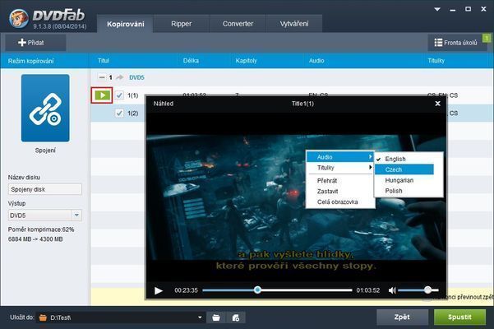Mute audio with the speaker icon
This screenshot has height=329, width=494.
pos(392,290)
